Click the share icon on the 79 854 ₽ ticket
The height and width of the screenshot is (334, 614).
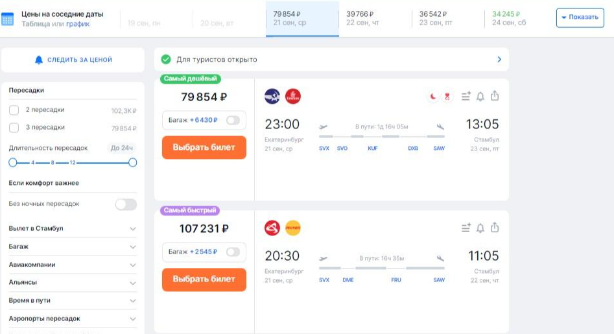(x=495, y=97)
